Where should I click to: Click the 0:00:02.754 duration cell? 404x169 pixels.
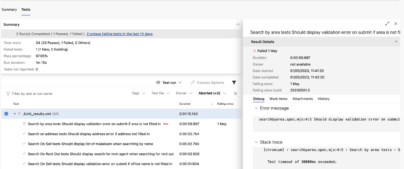point(189,134)
